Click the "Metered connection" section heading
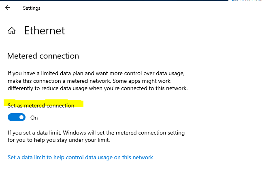Viewport: 262px width, 179px height. [x=43, y=56]
